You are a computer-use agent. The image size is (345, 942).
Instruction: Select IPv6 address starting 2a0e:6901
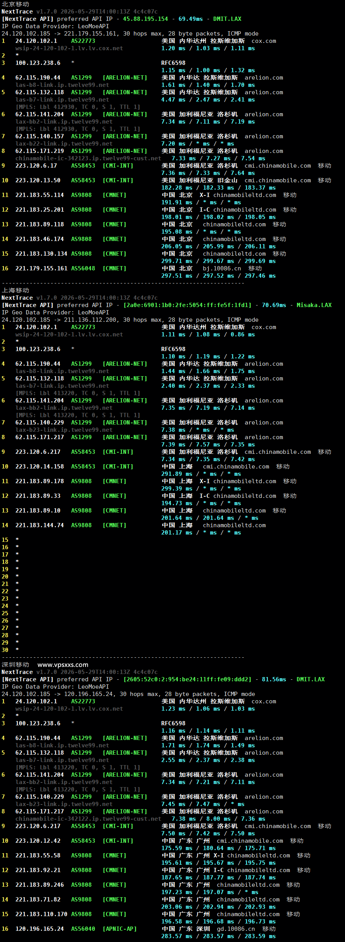(x=187, y=305)
